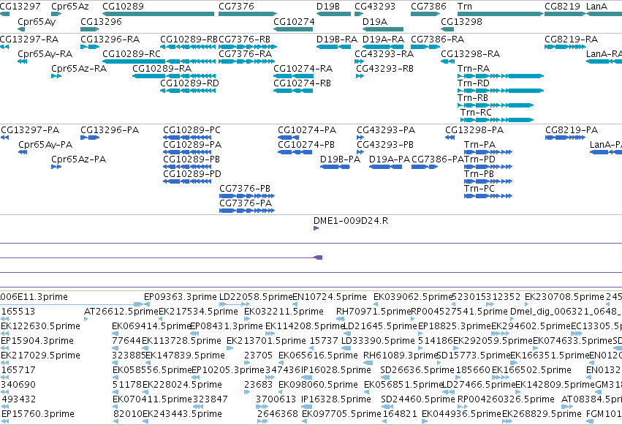Select protein CG13298-PA
Viewport: 622px width, 425px height.
click(450, 138)
